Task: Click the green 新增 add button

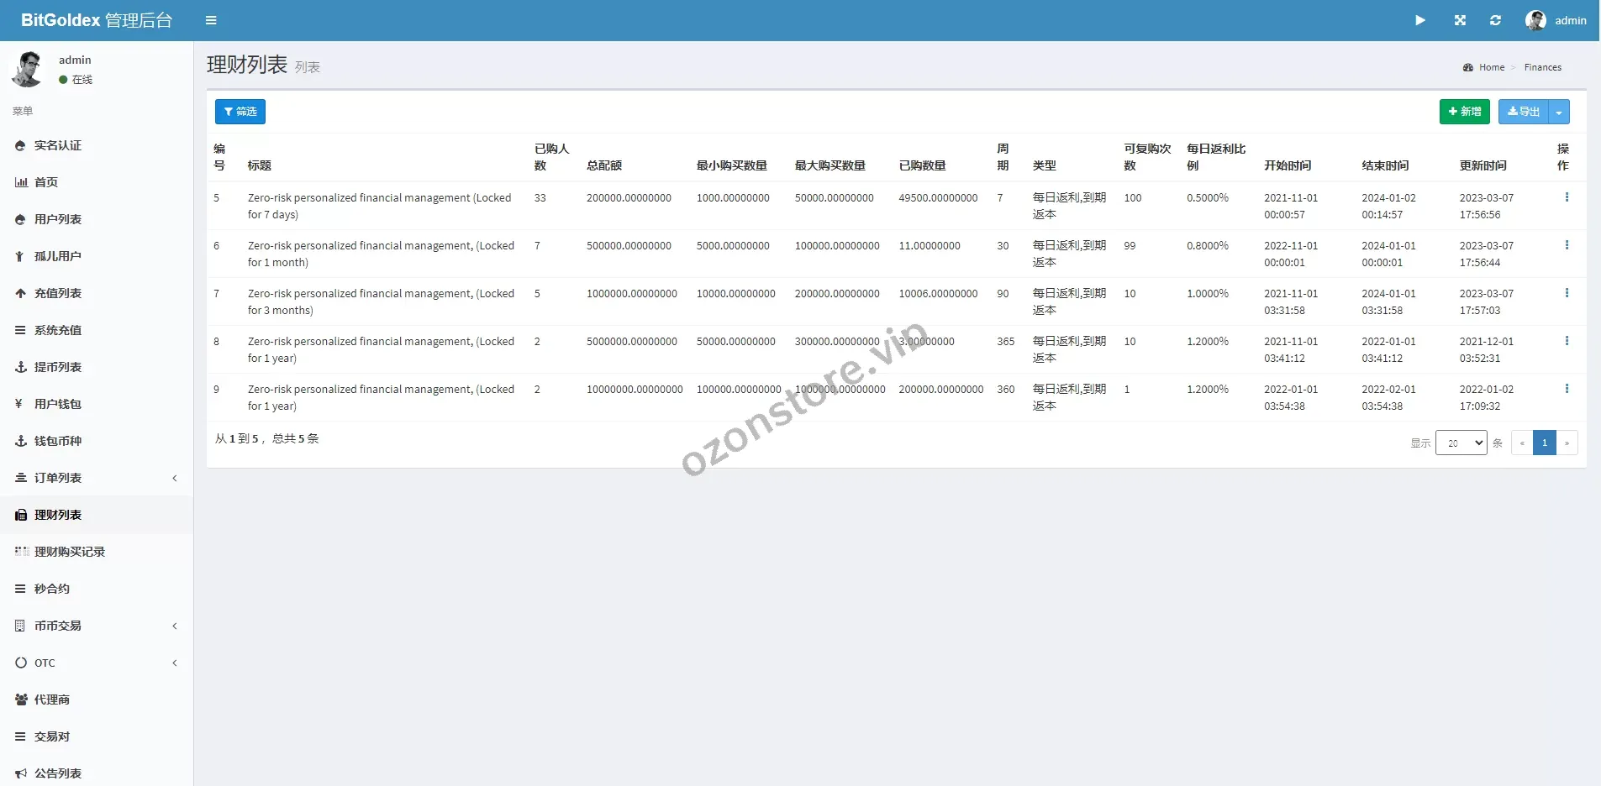Action: [1464, 112]
